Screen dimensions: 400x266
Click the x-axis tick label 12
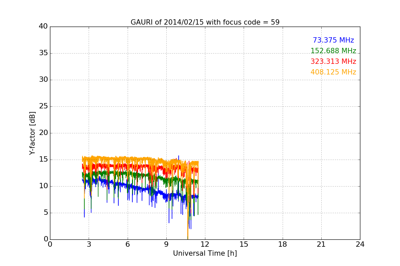205,244
